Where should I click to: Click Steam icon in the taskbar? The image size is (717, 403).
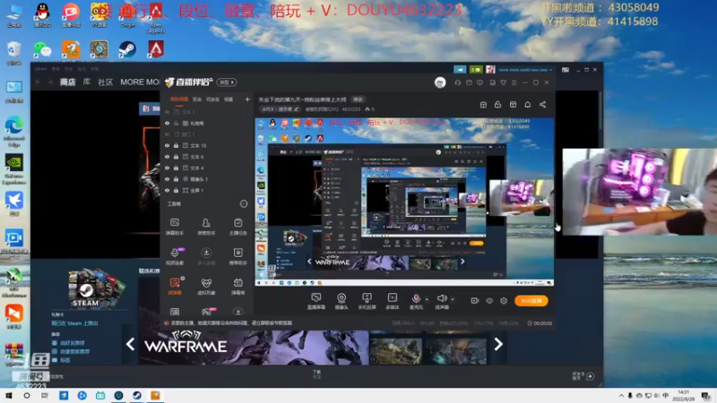137,396
